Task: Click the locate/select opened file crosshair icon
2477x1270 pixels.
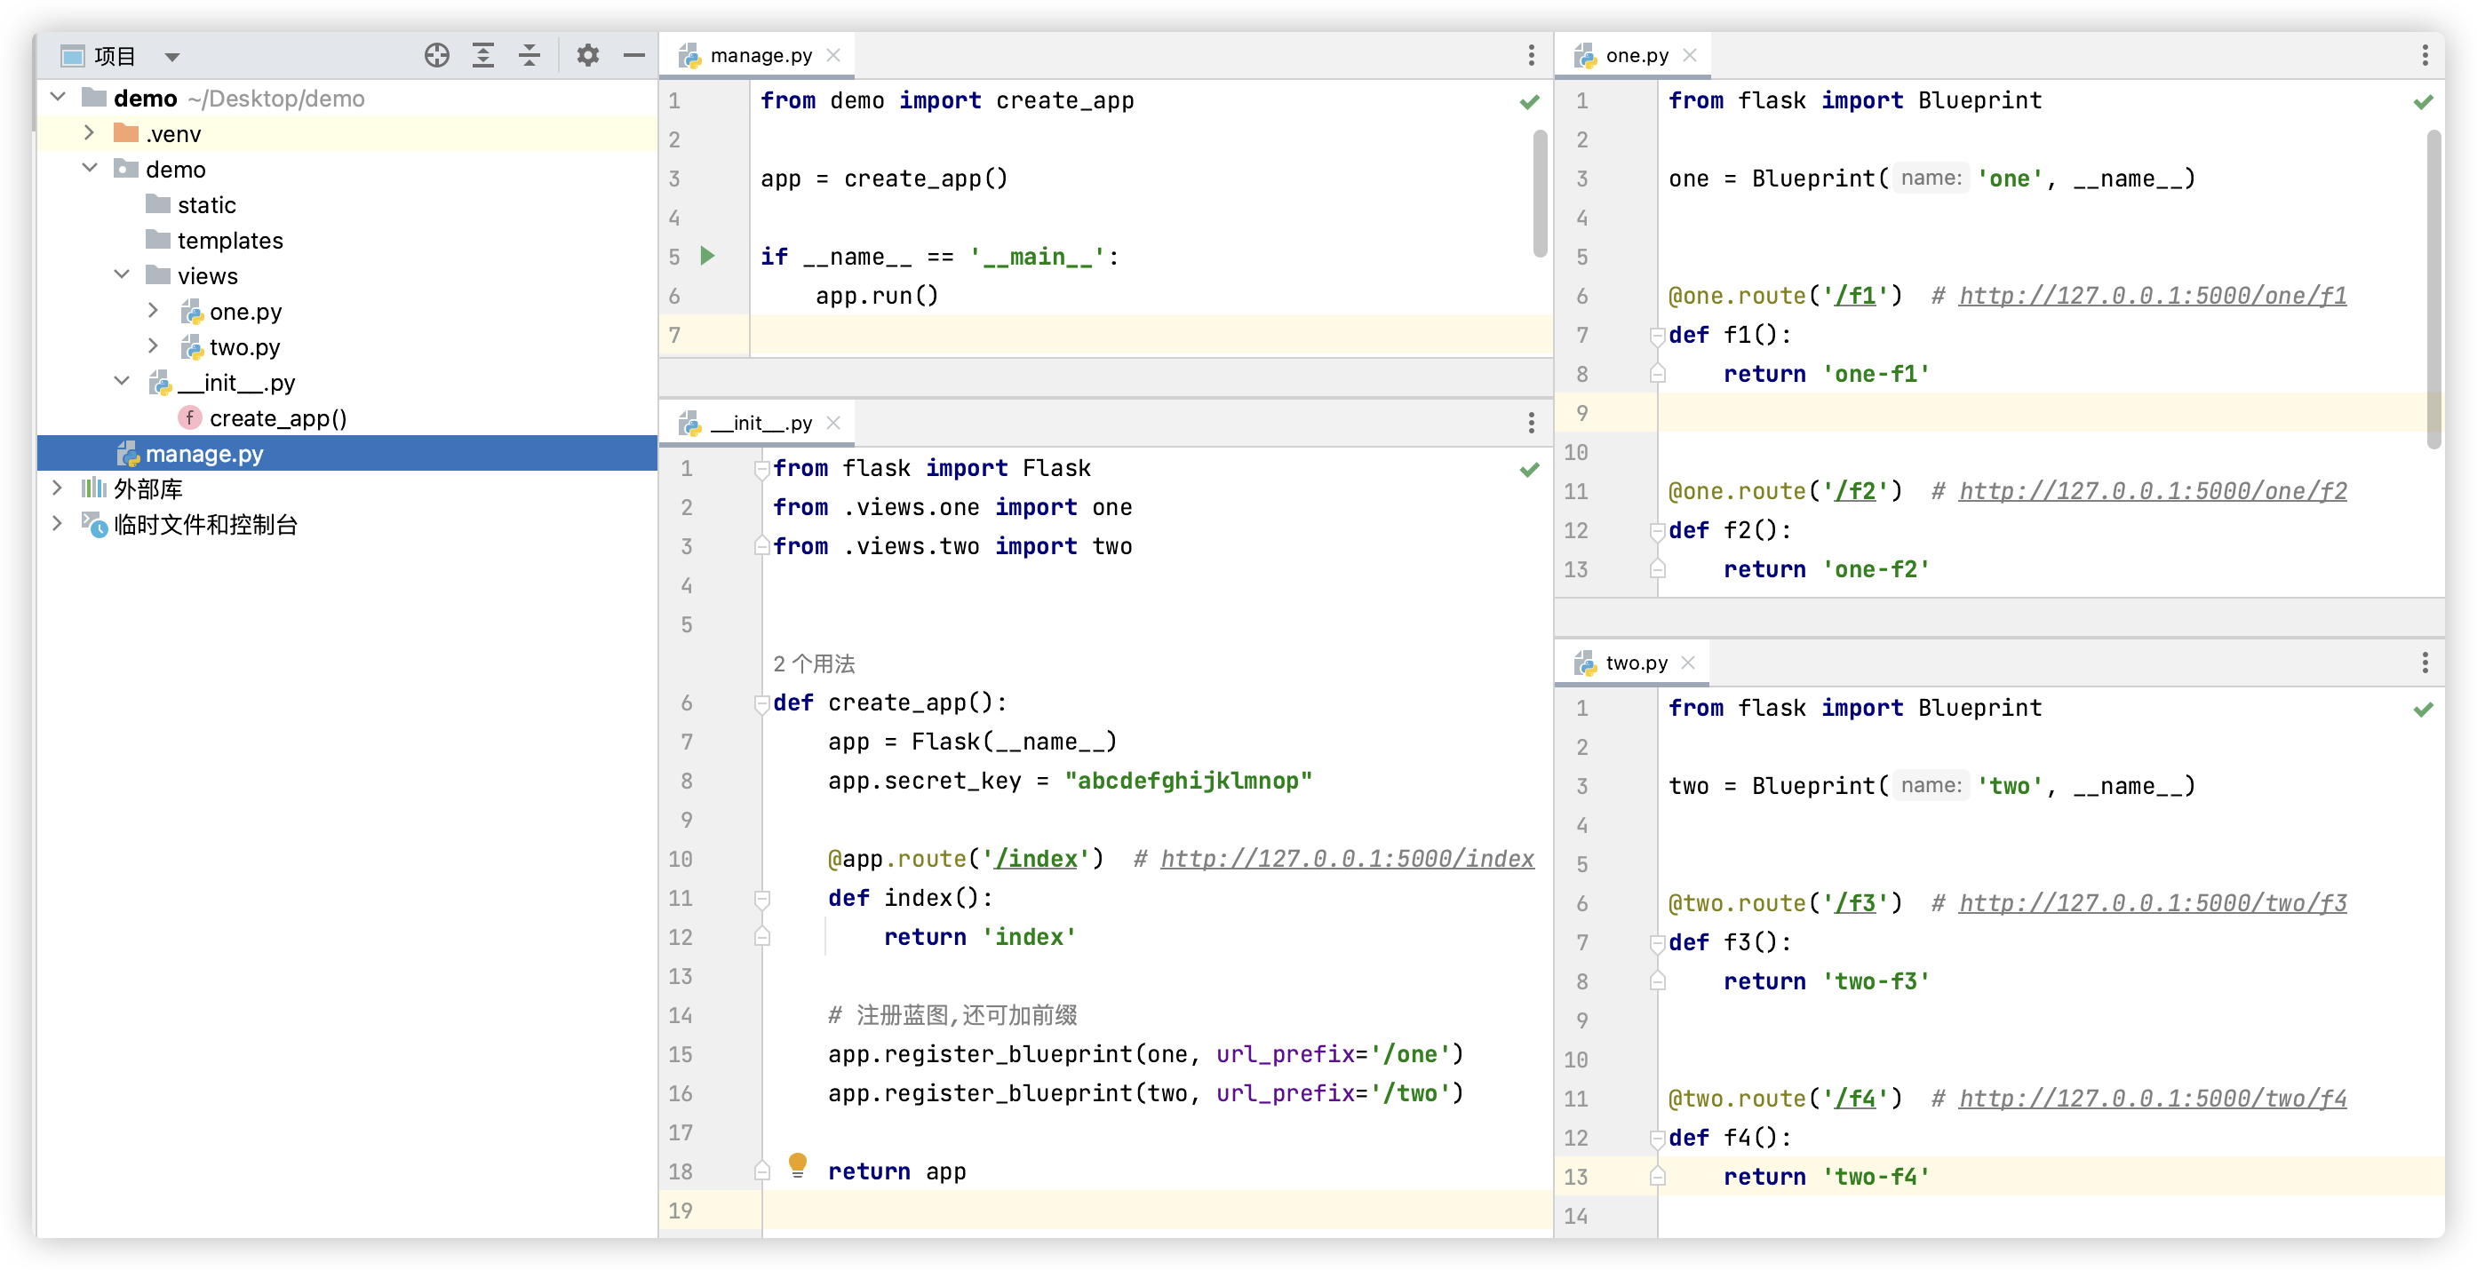Action: point(436,56)
